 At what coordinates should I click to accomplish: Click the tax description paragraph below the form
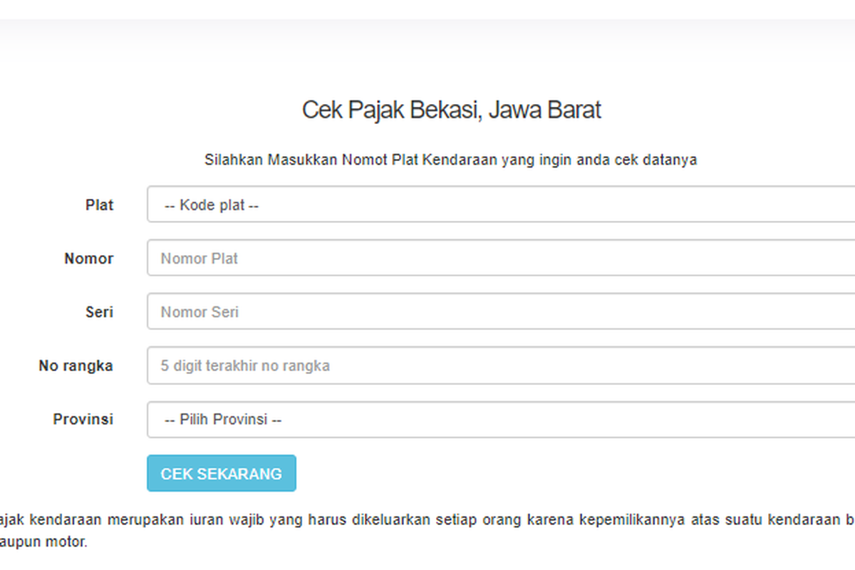pos(427,529)
